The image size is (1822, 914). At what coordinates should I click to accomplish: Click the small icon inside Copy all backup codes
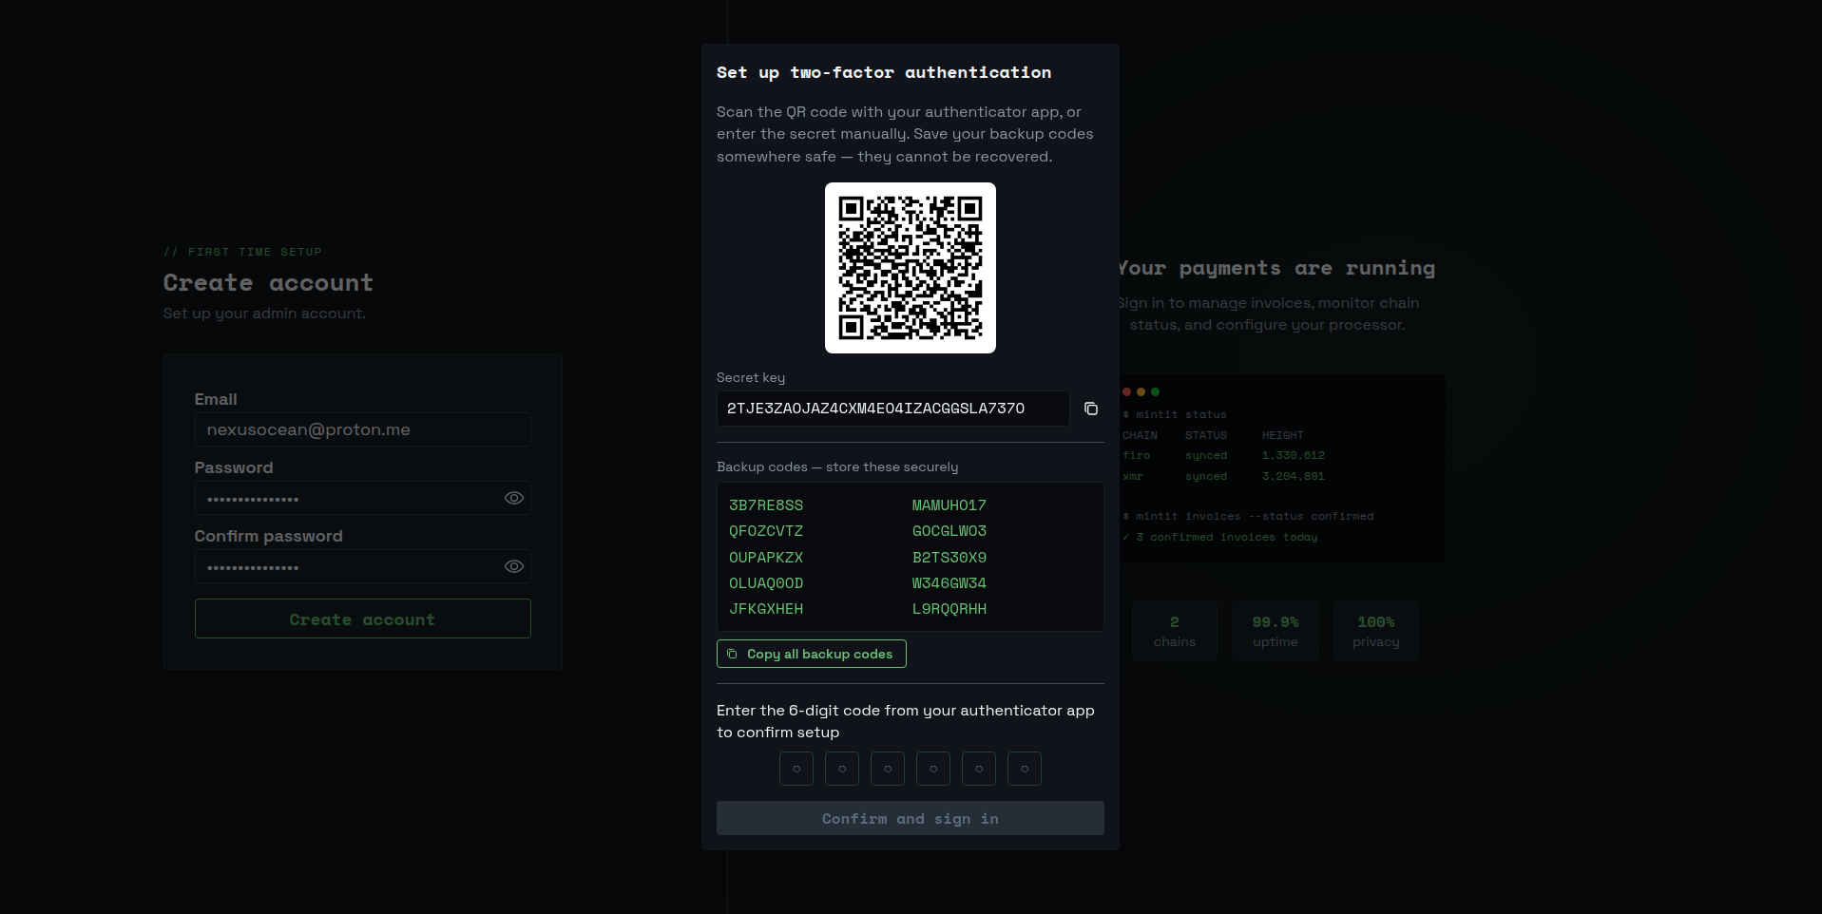[x=732, y=654]
